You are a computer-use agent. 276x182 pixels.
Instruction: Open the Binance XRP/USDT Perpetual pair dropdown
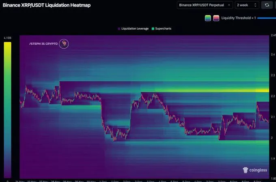coord(205,5)
